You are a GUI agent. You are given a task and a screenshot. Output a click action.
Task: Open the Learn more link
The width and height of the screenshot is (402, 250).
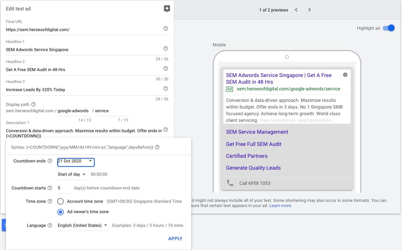coord(280,206)
